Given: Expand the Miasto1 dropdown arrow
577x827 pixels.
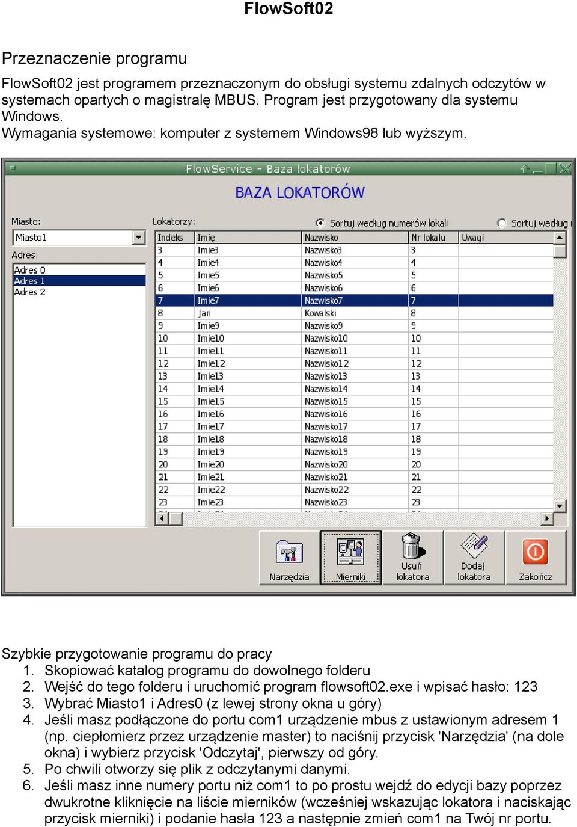Looking at the screenshot, I should tap(139, 238).
